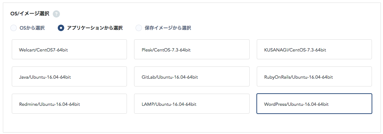Select the アプリケーションから選択 radio button
This screenshot has height=134, width=383.
[61, 28]
